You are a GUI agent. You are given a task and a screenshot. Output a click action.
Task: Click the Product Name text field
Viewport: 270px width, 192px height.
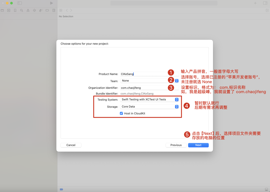point(149,74)
